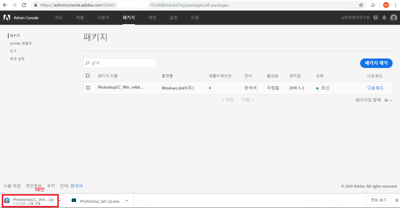
Task: Open ADOBE 템플릿 in the sidebar
Action: click(x=21, y=43)
